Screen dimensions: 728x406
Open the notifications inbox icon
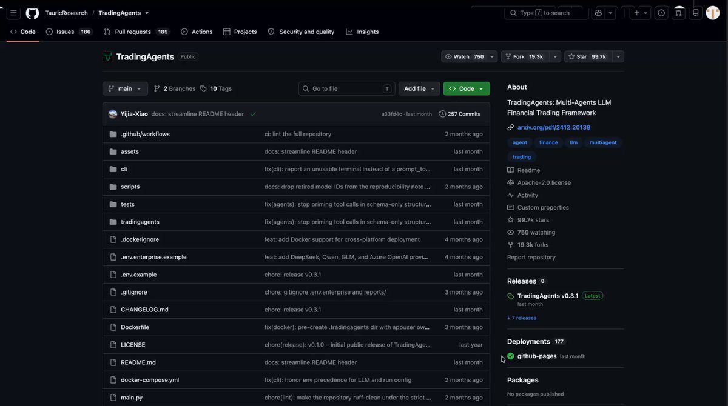[696, 13]
